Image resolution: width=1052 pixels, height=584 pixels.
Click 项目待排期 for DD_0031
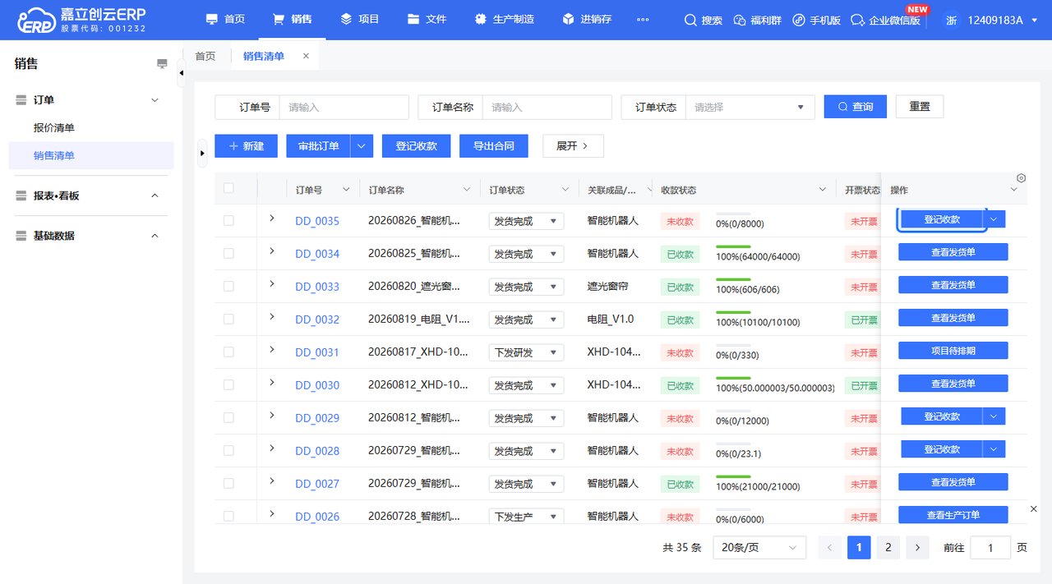tap(953, 351)
